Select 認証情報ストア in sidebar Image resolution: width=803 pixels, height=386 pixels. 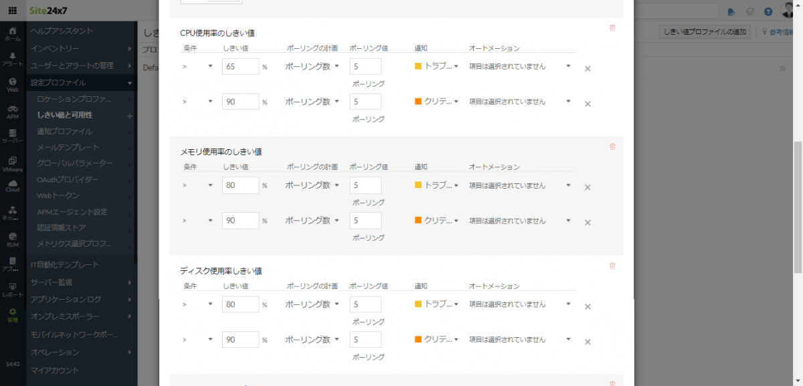point(62,228)
